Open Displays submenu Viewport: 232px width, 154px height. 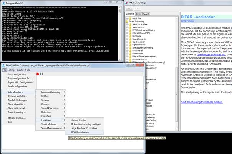coord(51,104)
